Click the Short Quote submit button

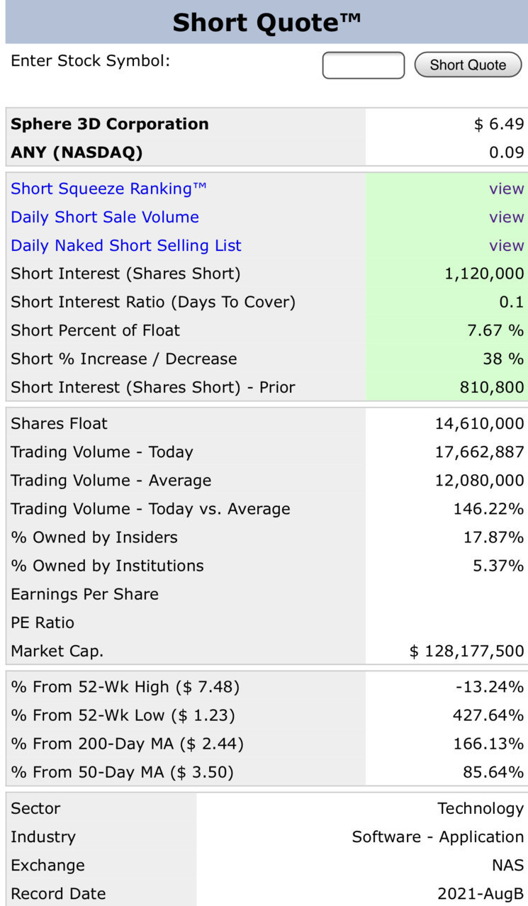468,65
